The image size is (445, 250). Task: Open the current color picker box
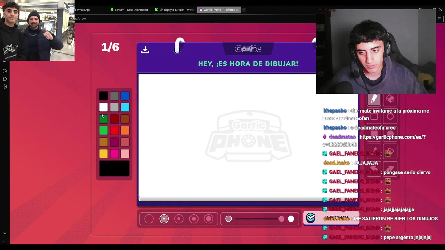[114, 168]
